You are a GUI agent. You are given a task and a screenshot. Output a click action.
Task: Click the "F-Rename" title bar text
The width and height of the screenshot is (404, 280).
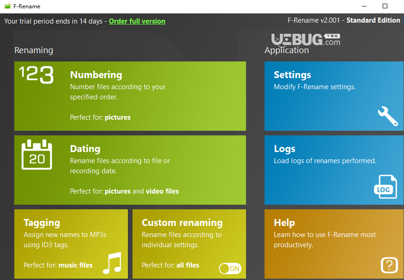tap(27, 6)
